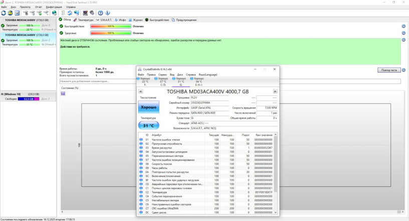Open the Конфигурация menu in Hard Disk Sentinel
The width and height of the screenshot is (409, 221).
coord(53,7)
